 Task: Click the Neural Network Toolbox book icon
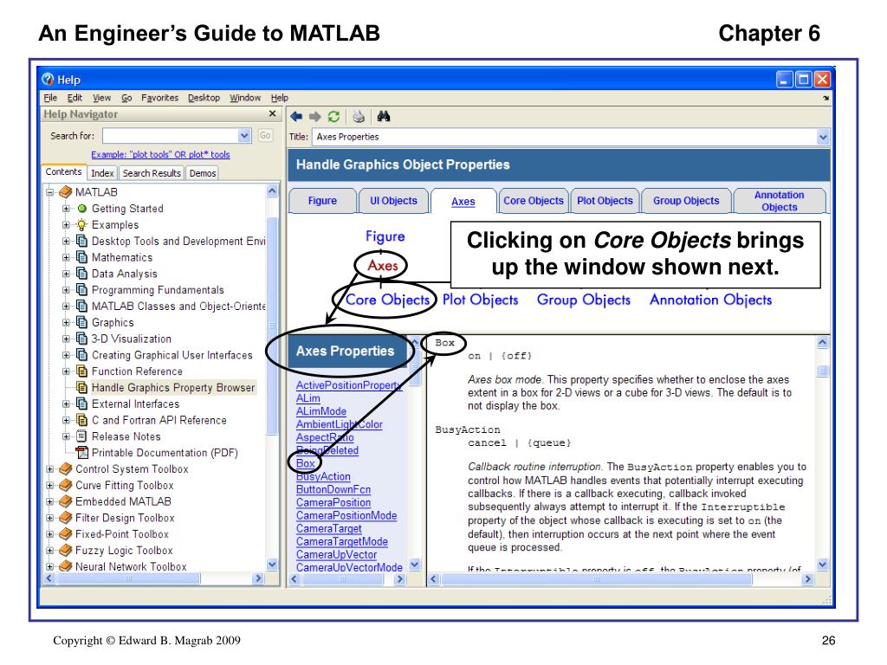(x=66, y=566)
